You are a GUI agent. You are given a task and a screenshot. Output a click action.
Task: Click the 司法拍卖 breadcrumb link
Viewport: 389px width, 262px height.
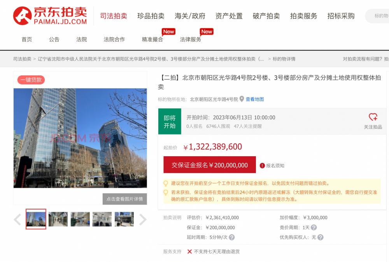point(22,59)
